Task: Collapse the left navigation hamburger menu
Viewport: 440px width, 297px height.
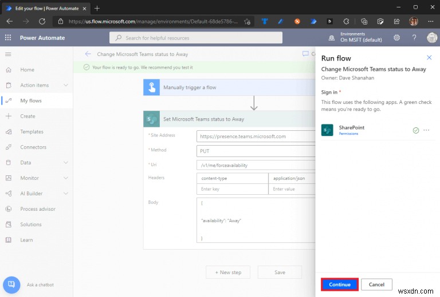Action: tap(8, 54)
